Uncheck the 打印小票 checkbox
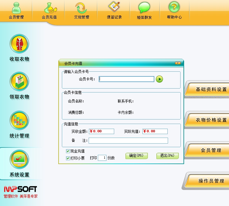229x206 pixels. (68, 158)
